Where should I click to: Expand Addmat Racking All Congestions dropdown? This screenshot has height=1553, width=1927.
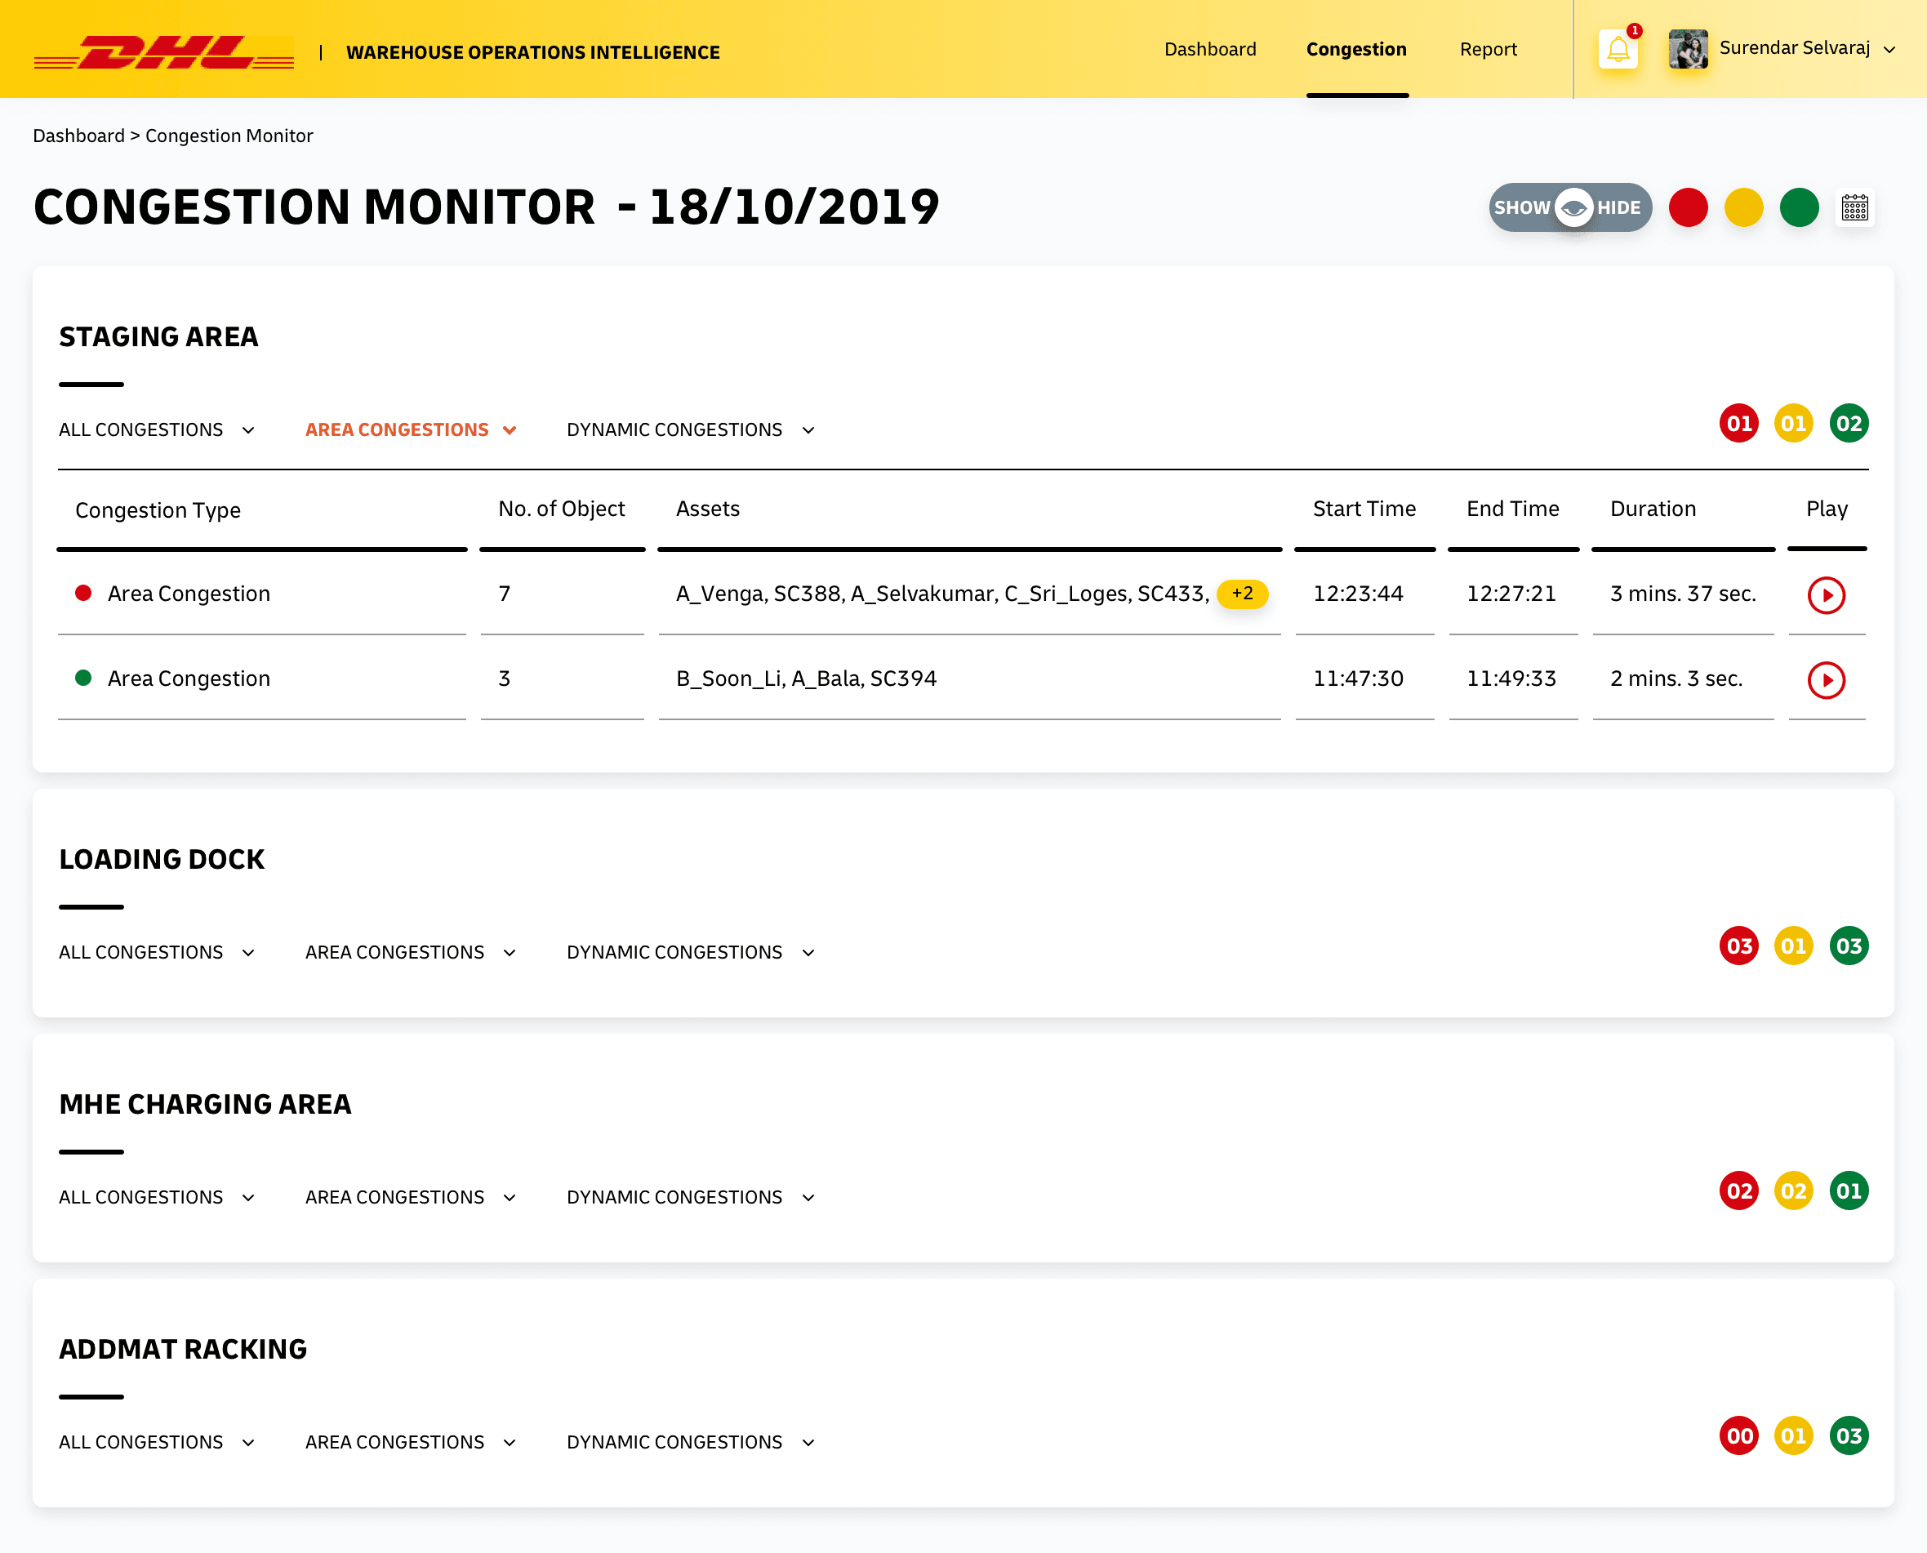[x=158, y=1442]
